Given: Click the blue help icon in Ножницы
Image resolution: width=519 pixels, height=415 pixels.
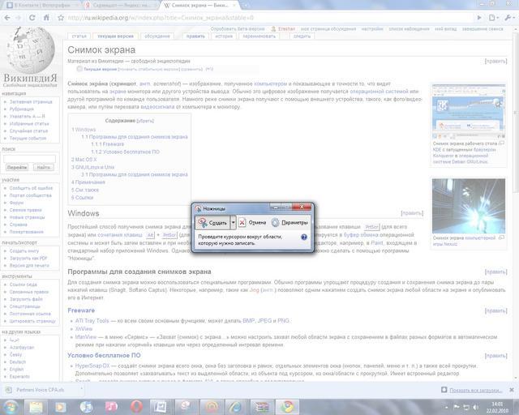Looking at the screenshot, I should pyautogui.click(x=304, y=237).
